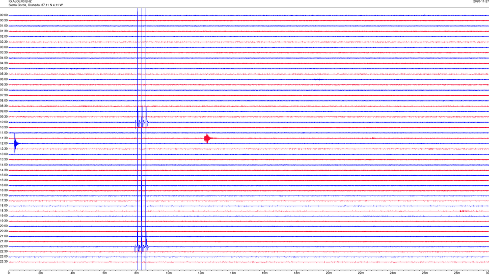Select the 11:00 trace time label

tap(4, 132)
